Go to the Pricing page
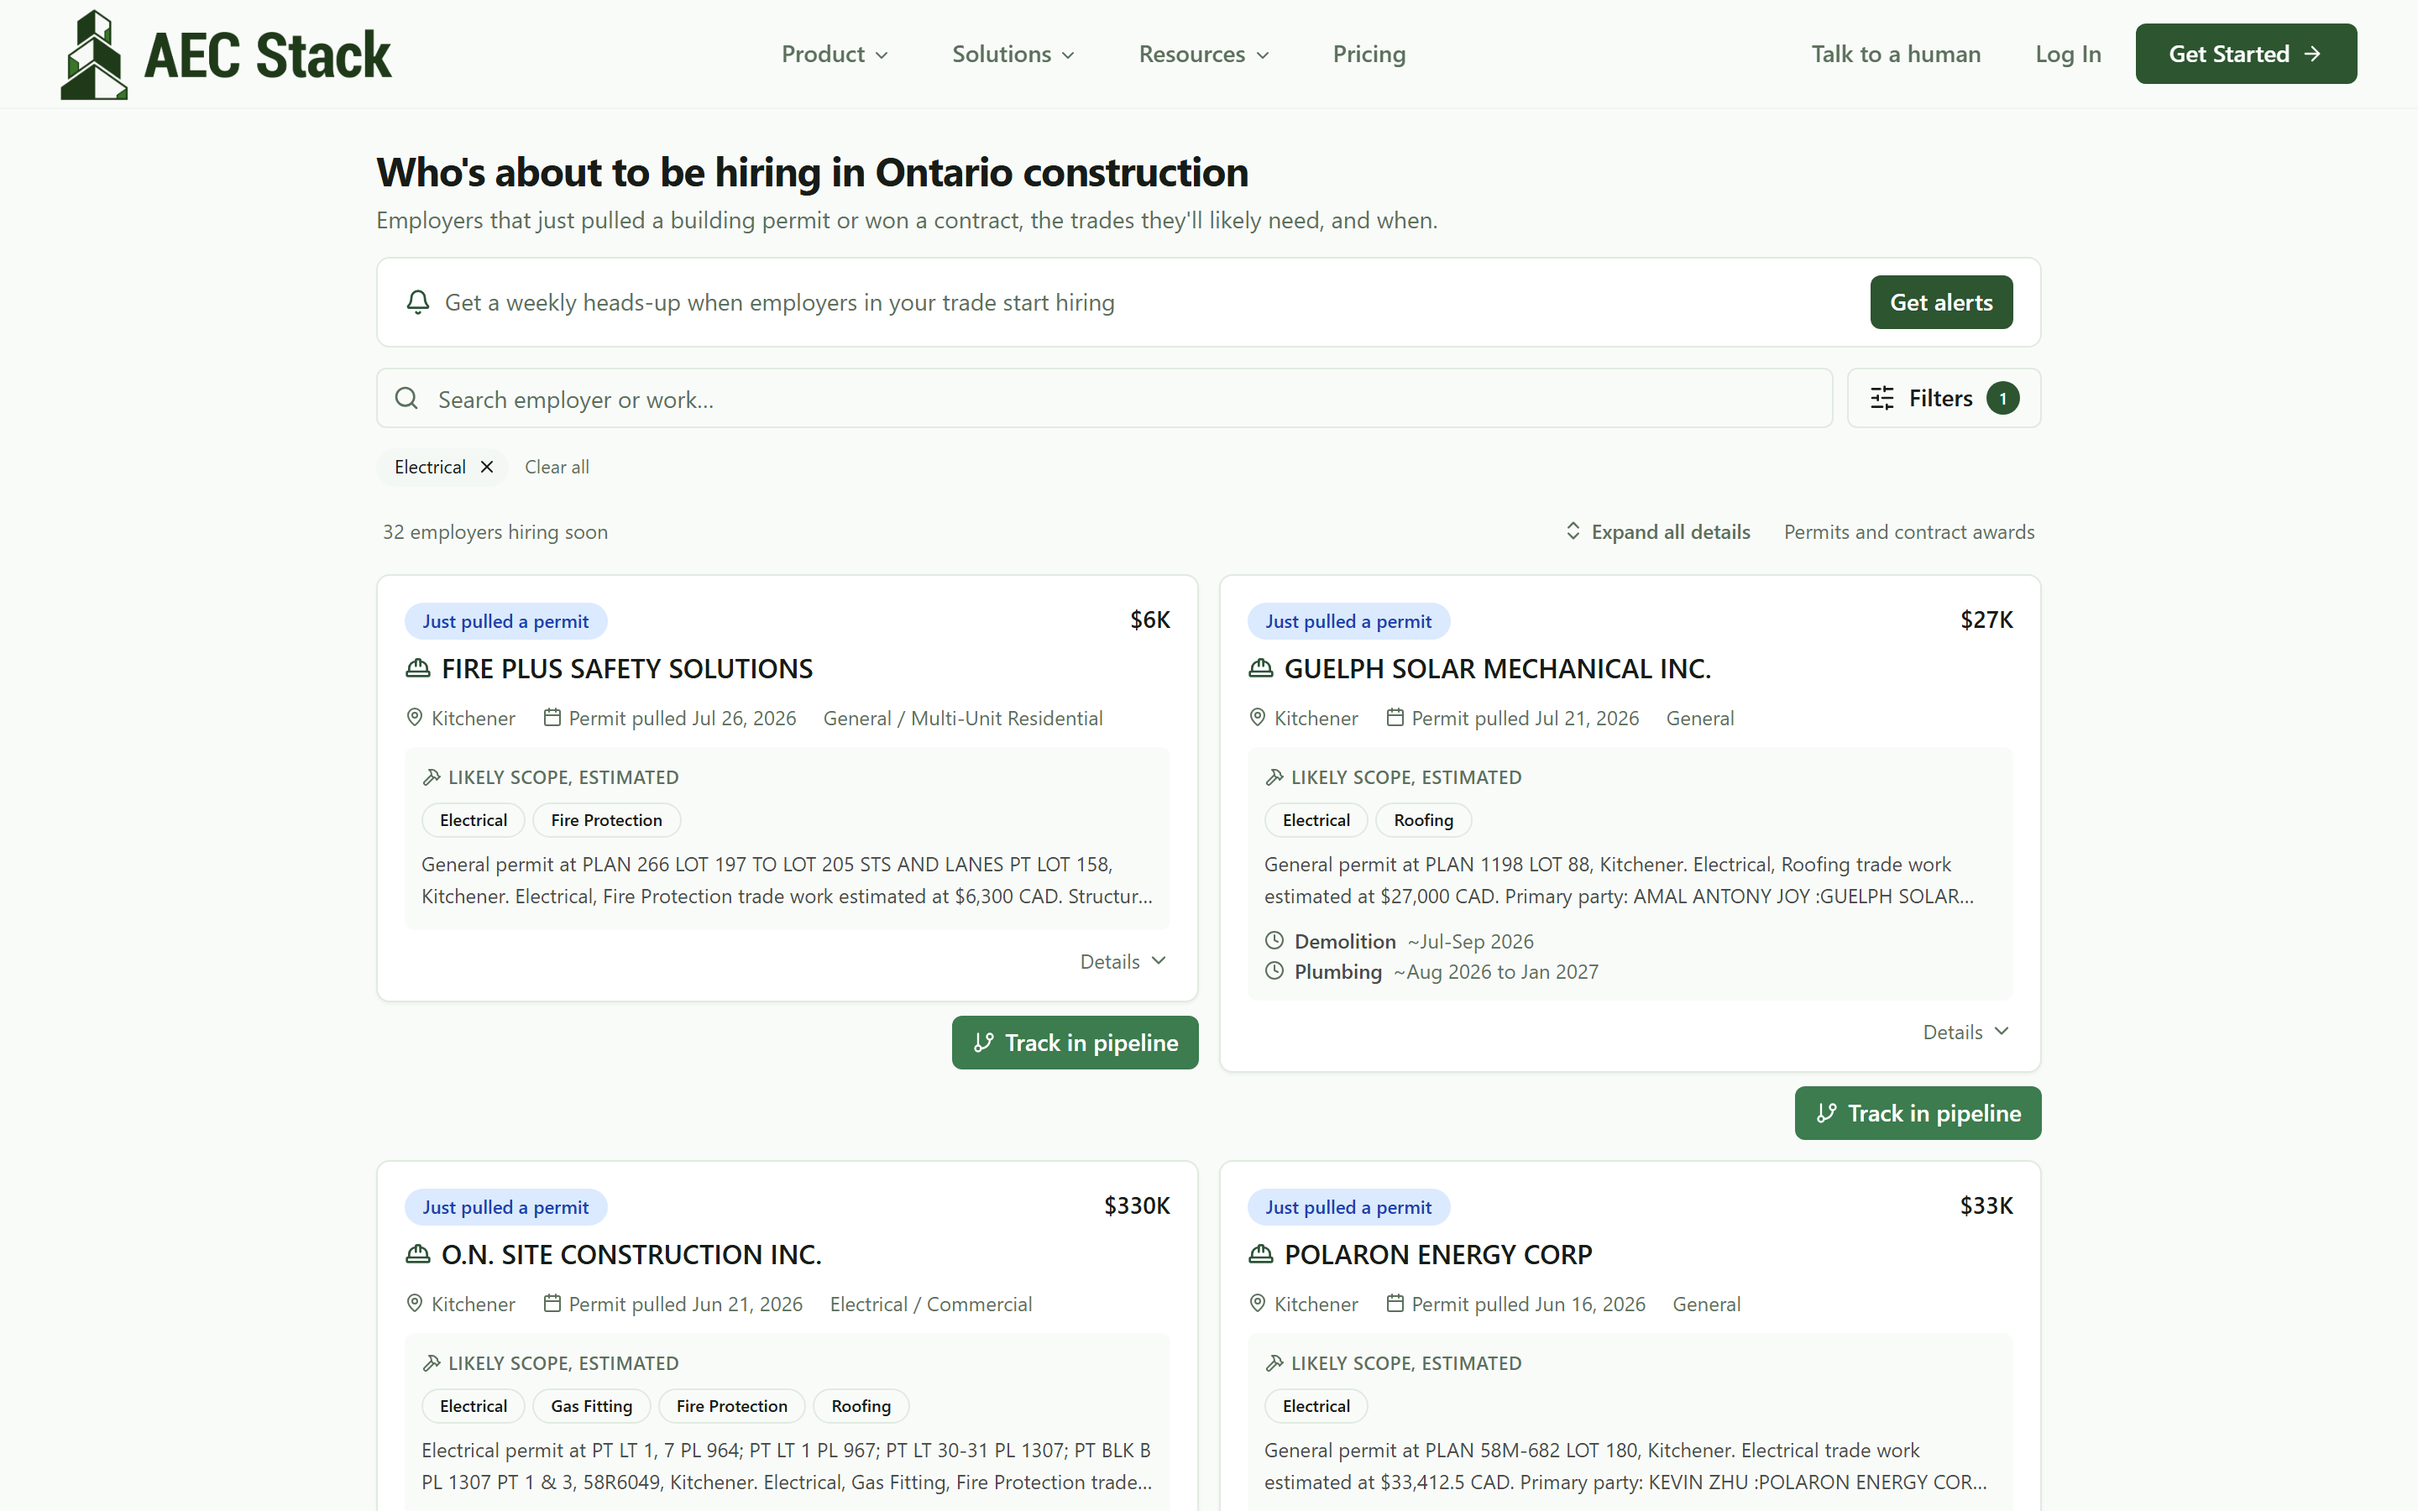This screenshot has height=1511, width=2418. click(1369, 54)
